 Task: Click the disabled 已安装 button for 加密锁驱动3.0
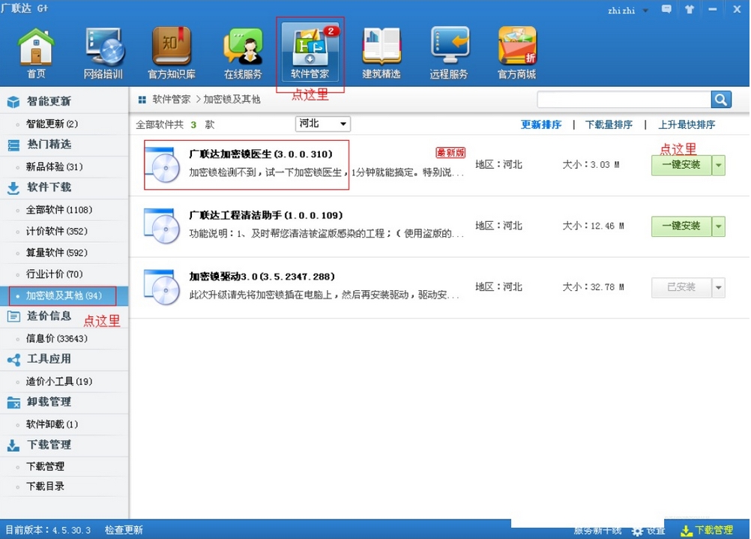pos(681,287)
